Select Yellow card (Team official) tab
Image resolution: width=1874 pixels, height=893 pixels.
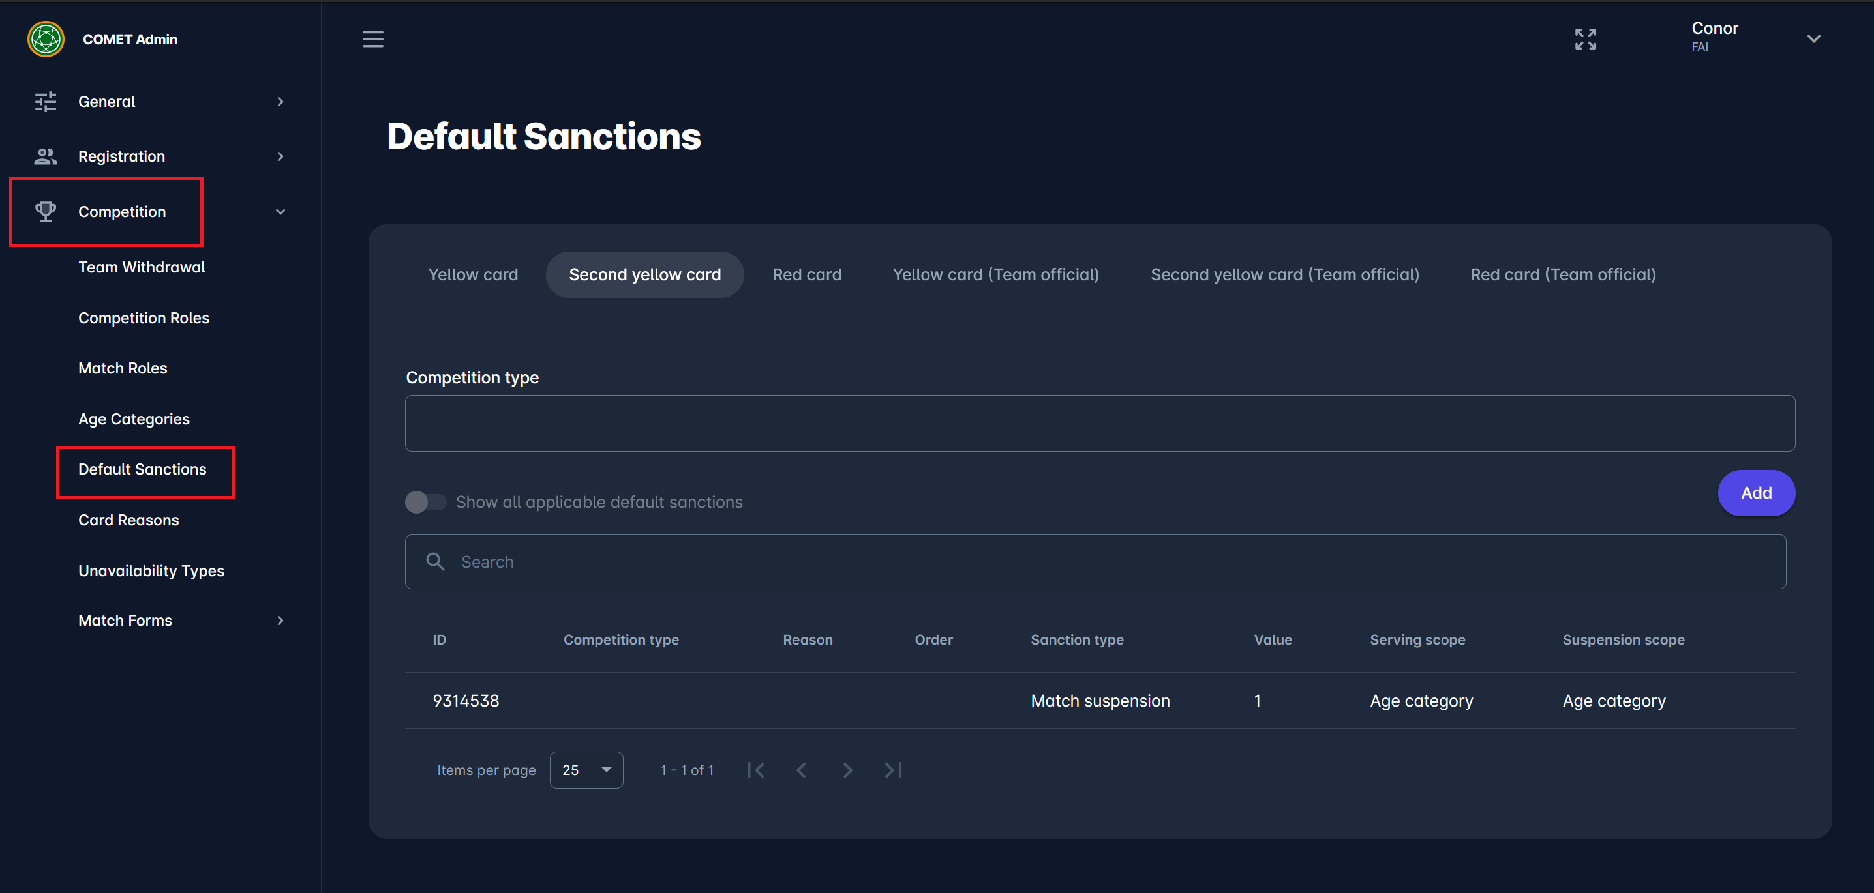[x=995, y=275]
